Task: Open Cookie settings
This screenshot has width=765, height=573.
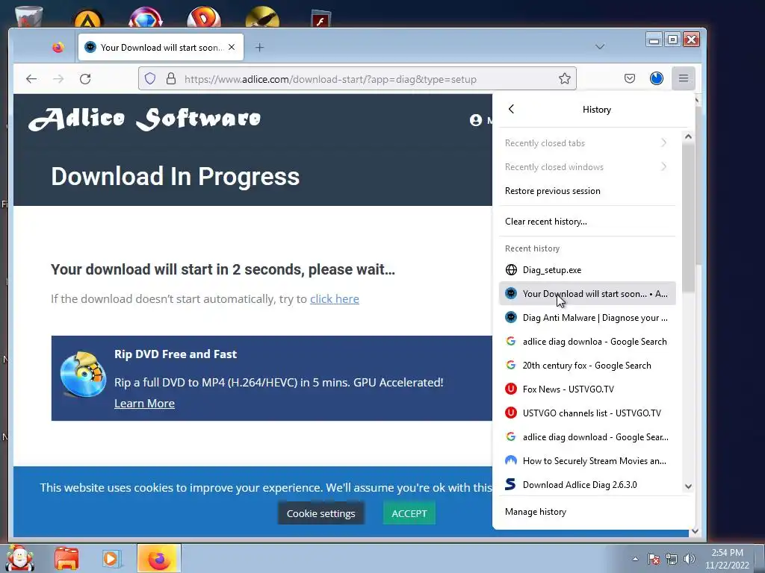Action: coord(321,513)
